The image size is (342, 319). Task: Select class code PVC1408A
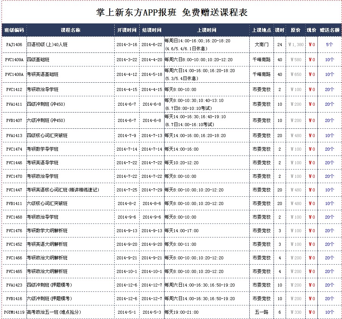coord(14,74)
